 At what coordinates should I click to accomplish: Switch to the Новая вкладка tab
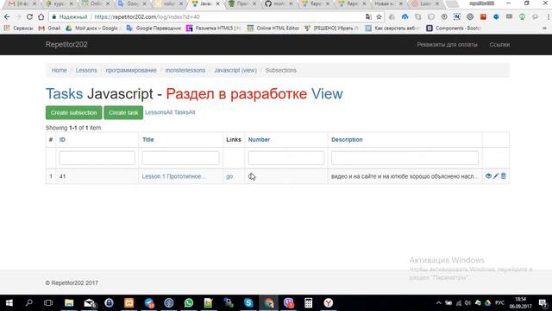pos(387,3)
